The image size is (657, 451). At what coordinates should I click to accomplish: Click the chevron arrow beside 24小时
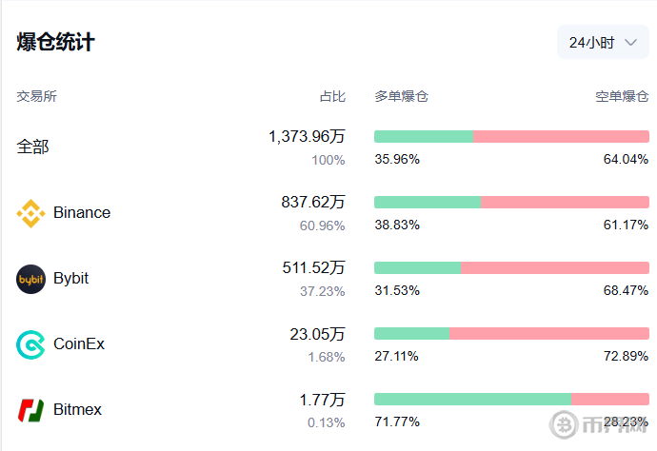630,43
